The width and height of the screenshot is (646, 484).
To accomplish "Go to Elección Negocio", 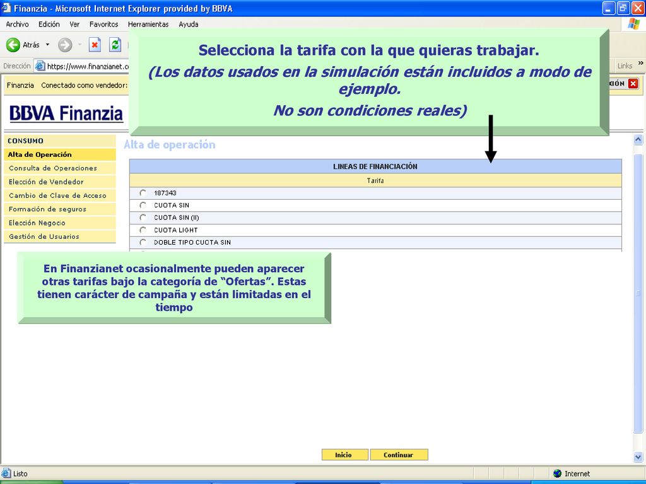I will coord(60,222).
